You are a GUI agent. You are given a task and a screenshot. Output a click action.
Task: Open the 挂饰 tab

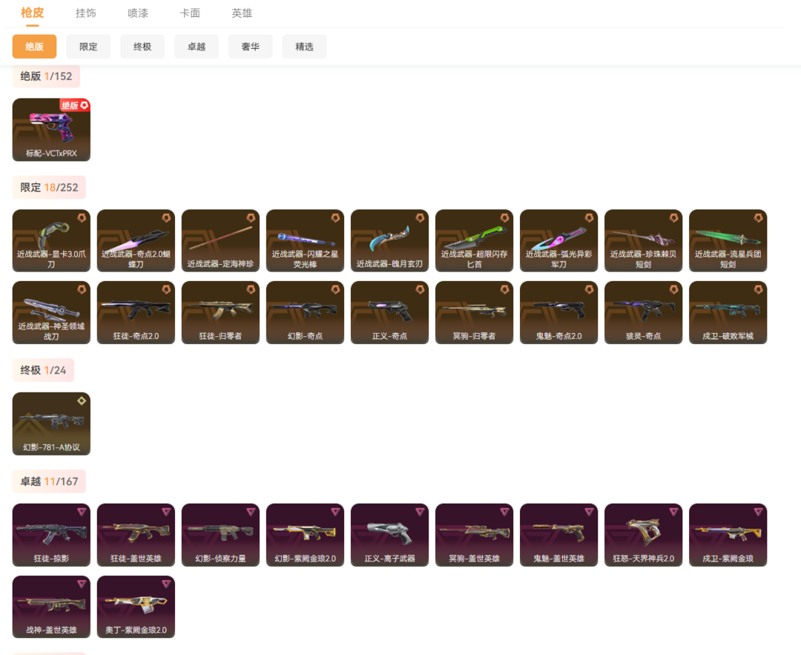[x=86, y=13]
